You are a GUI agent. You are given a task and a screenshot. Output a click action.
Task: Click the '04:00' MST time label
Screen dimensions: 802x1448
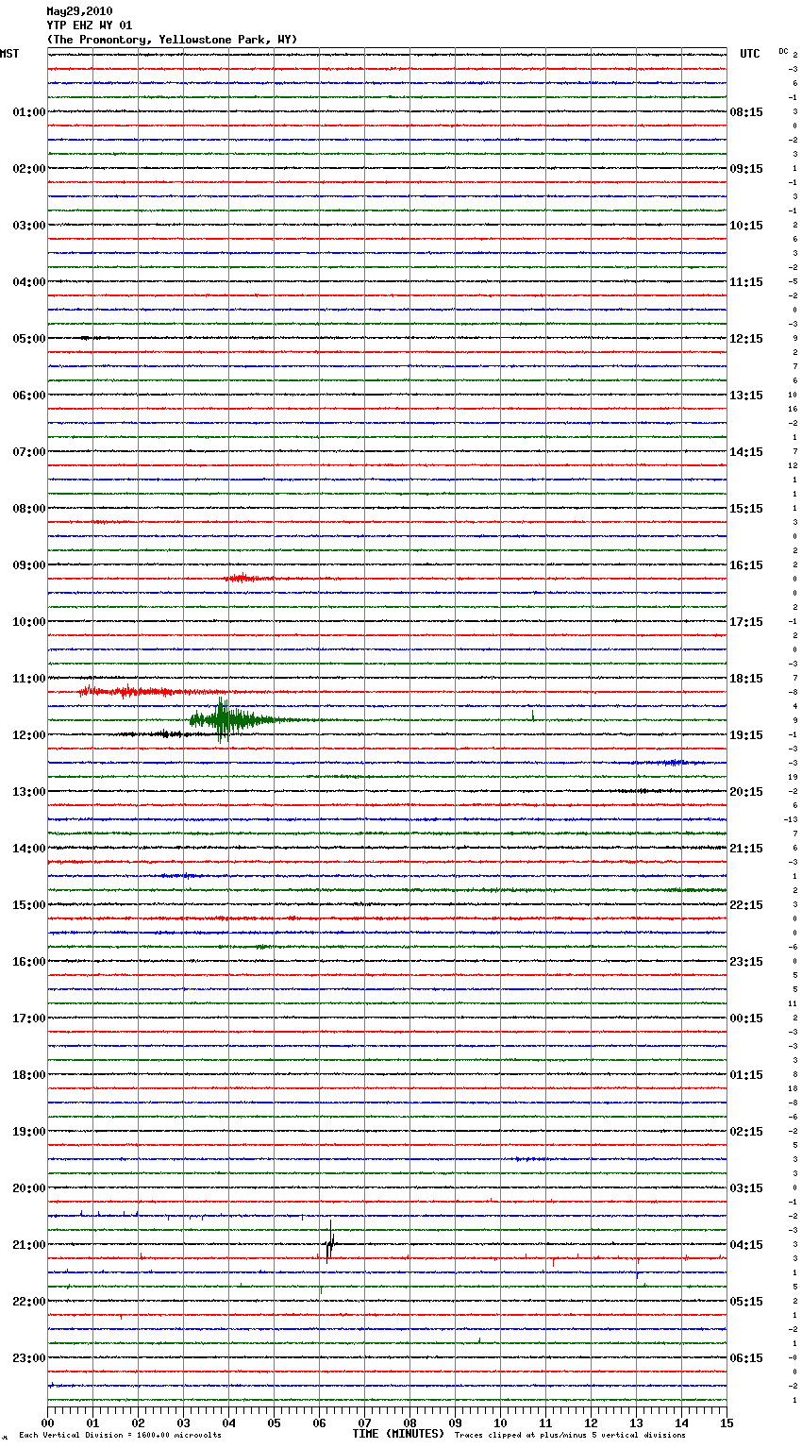(x=28, y=282)
